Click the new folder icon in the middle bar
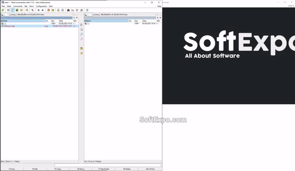Screen dimensions: 295x171 tap(81, 53)
